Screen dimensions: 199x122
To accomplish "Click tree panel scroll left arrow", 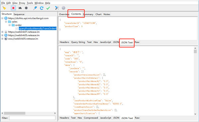I will pyautogui.click(x=2, y=113).
